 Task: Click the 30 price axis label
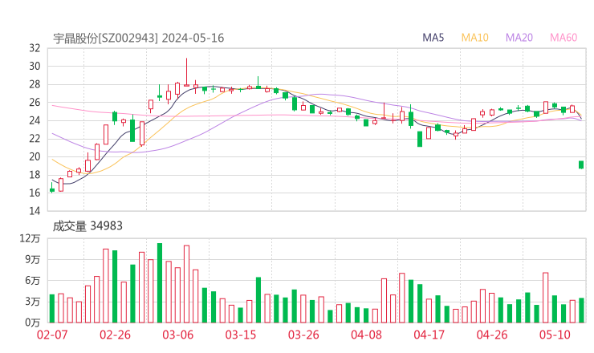tap(35, 67)
